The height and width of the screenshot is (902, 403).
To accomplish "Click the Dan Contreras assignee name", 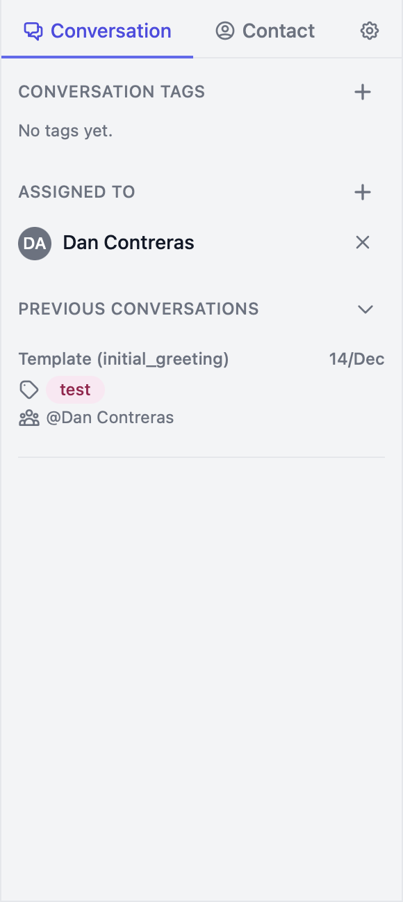I will click(x=128, y=243).
